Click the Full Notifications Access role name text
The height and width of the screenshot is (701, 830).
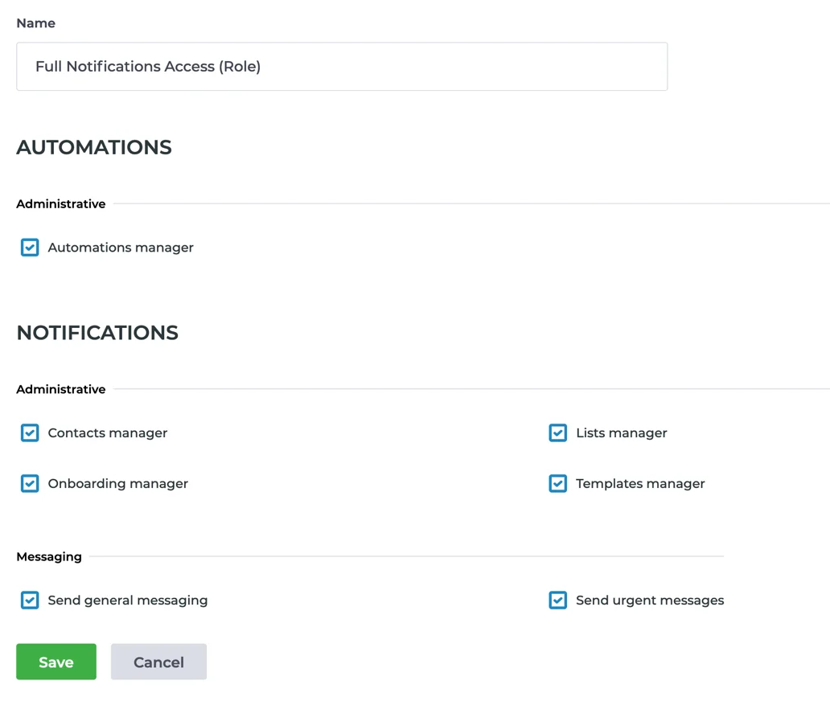[148, 67]
